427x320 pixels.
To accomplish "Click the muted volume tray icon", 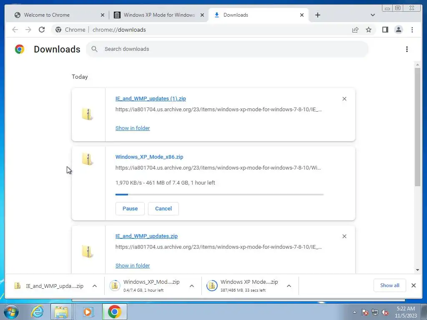I will [385, 312].
